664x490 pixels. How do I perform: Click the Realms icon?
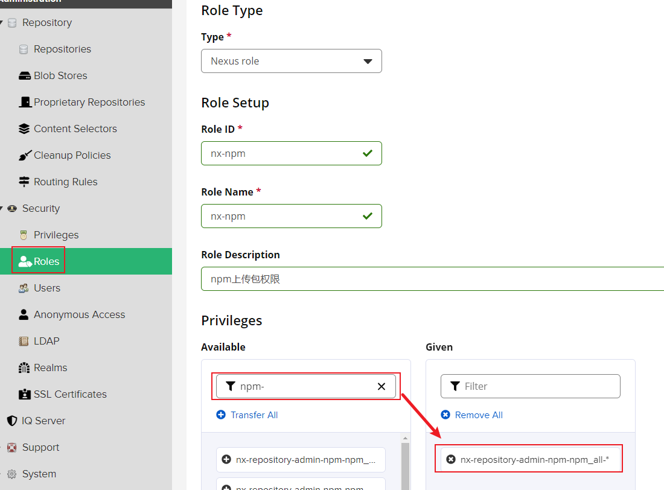coord(24,367)
